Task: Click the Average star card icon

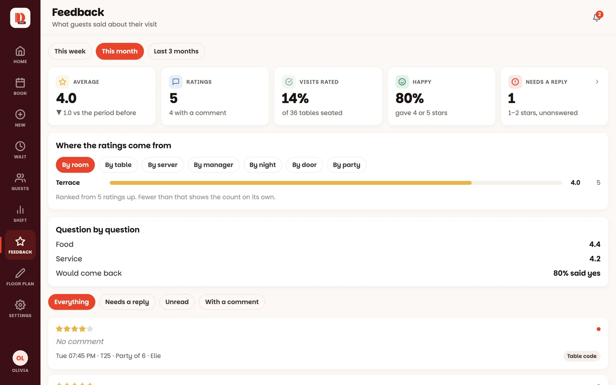Action: (x=62, y=82)
